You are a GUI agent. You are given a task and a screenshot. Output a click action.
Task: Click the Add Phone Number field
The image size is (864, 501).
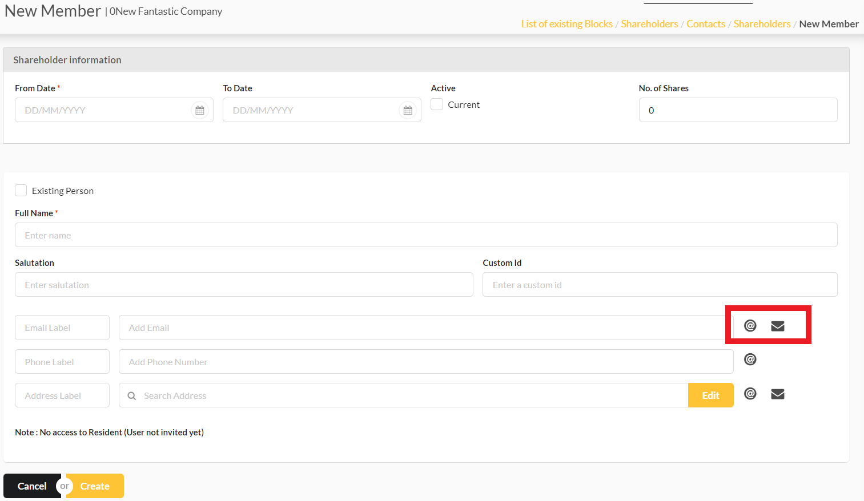[426, 362]
